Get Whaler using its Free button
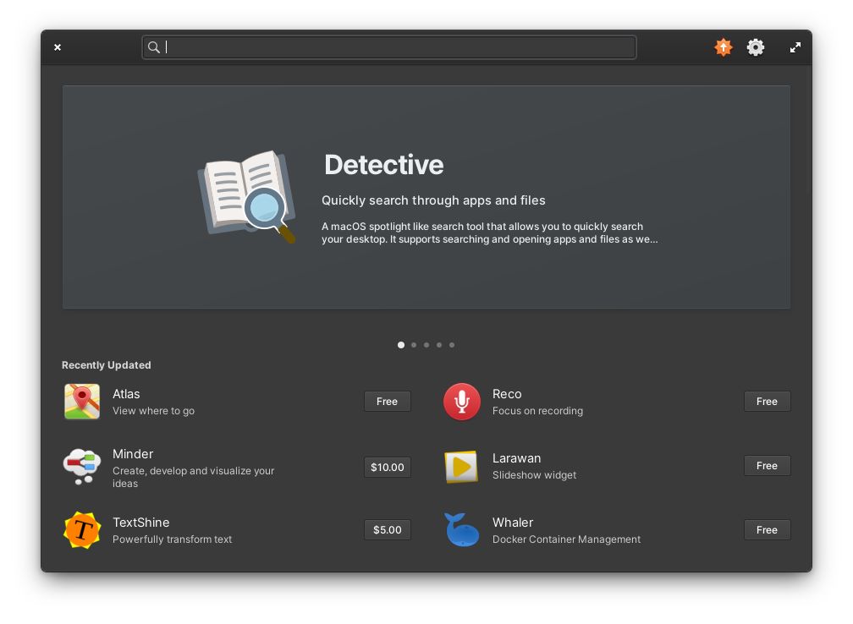 pyautogui.click(x=767, y=529)
